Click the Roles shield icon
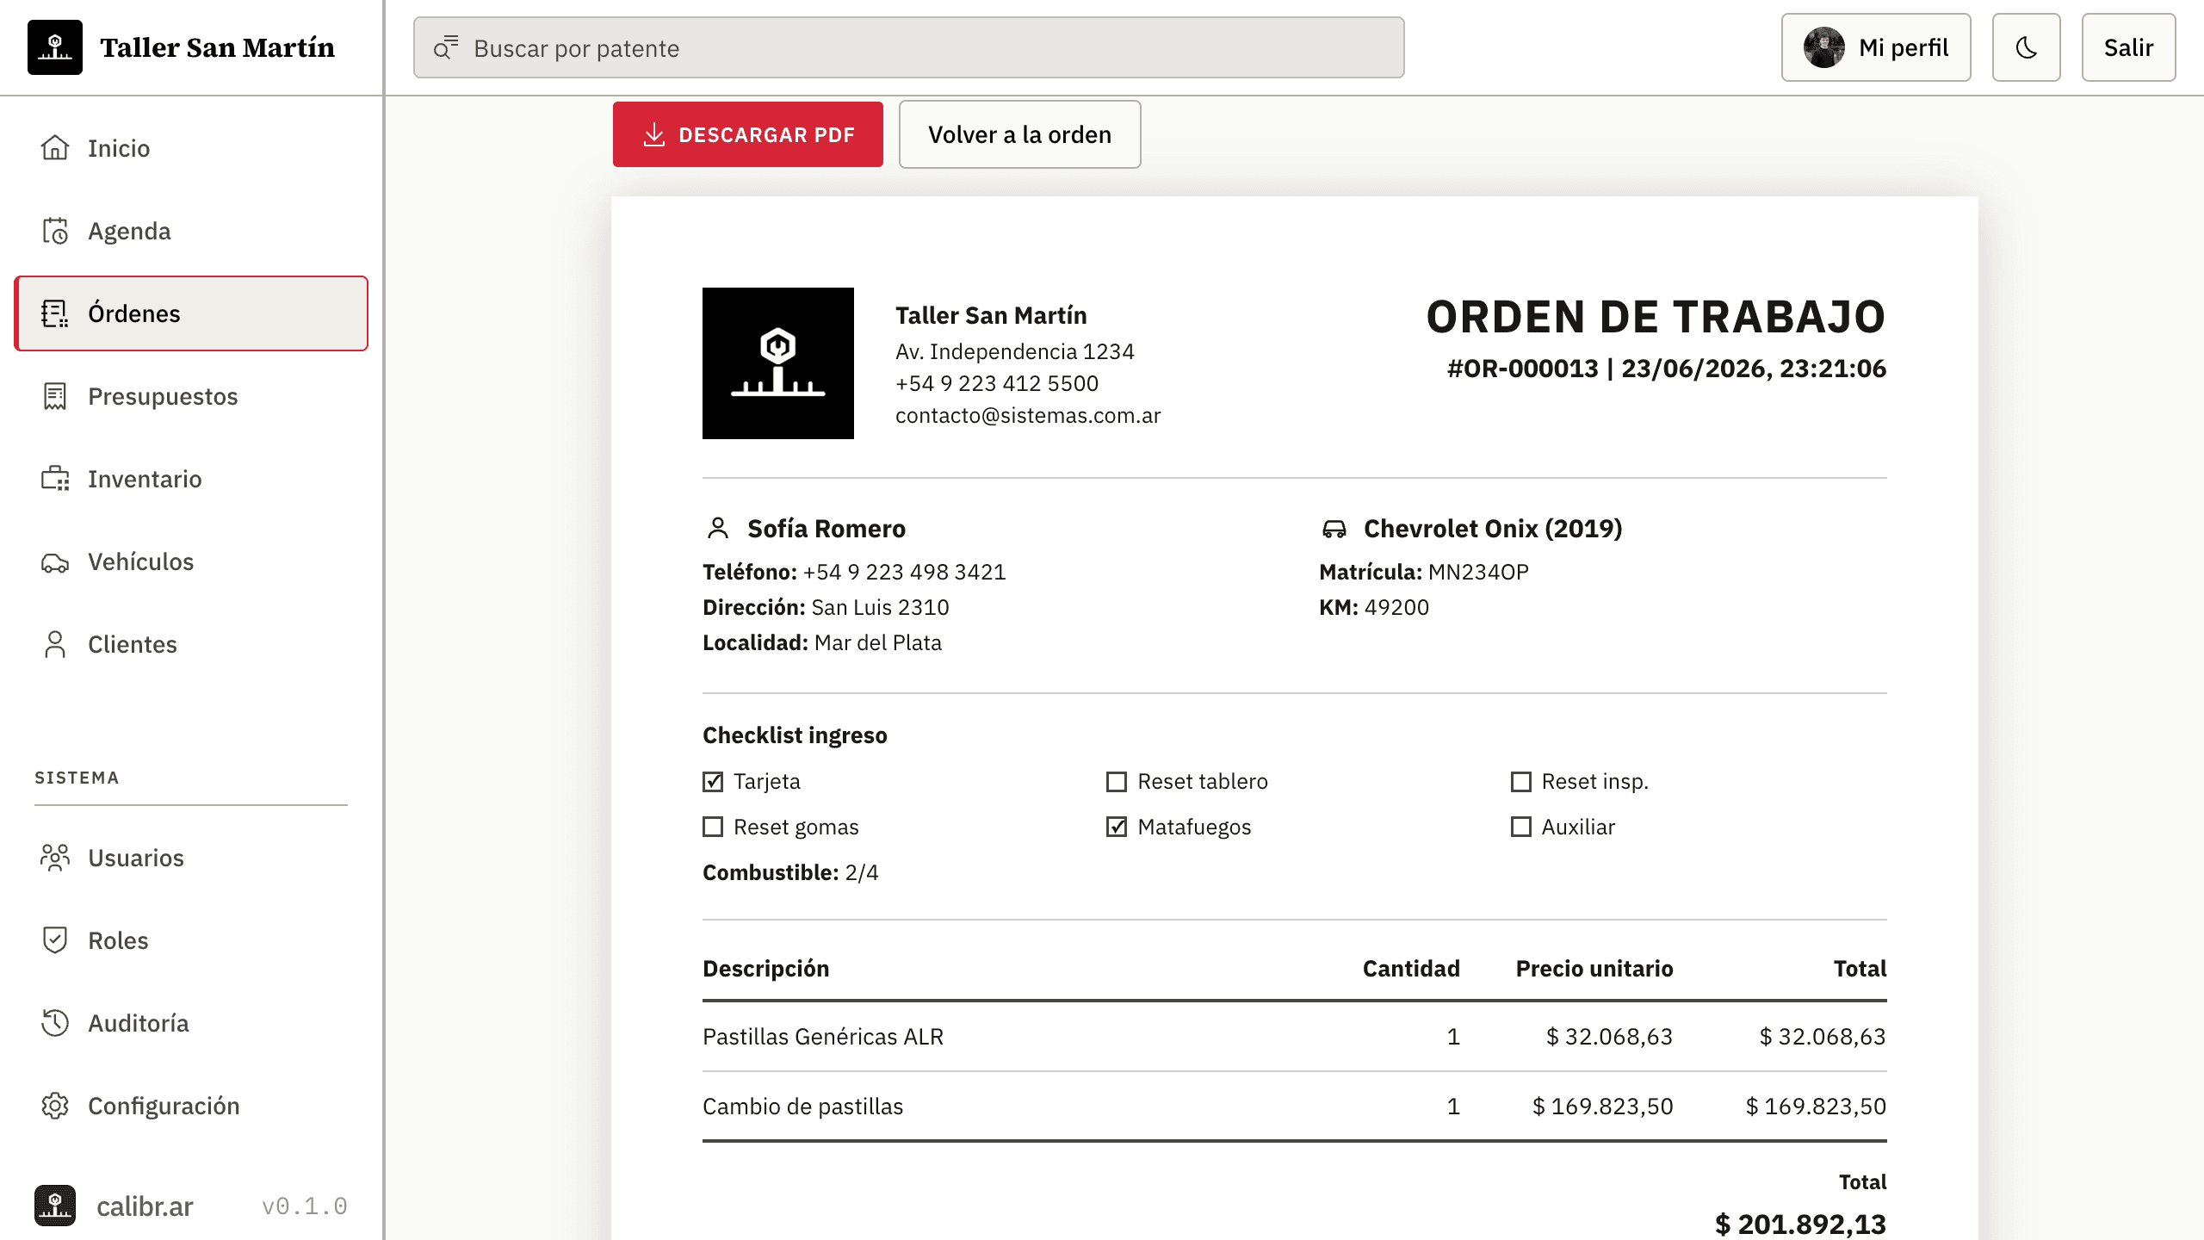The height and width of the screenshot is (1240, 2204). pos(55,940)
